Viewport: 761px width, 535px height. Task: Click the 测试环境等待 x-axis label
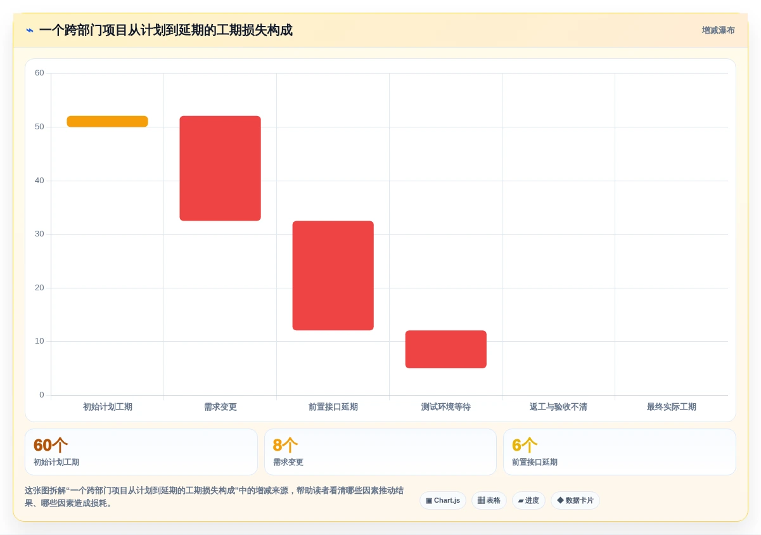(446, 407)
